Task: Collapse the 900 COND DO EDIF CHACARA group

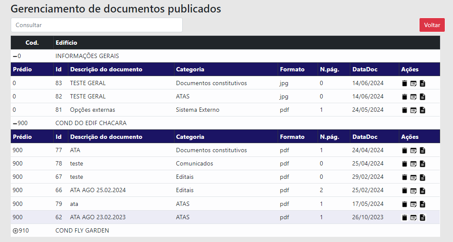Action: pyautogui.click(x=15, y=123)
